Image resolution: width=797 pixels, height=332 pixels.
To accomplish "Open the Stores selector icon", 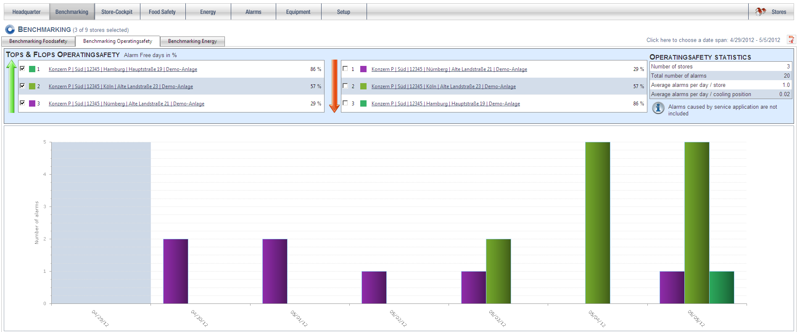I will point(760,12).
